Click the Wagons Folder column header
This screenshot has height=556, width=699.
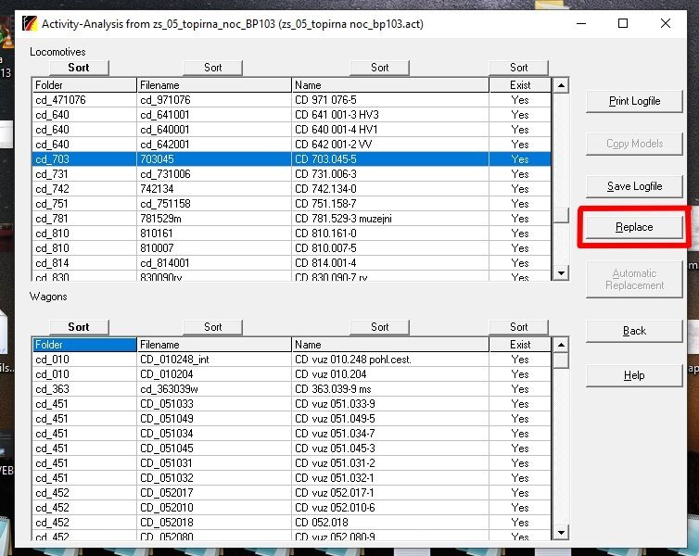(x=83, y=345)
